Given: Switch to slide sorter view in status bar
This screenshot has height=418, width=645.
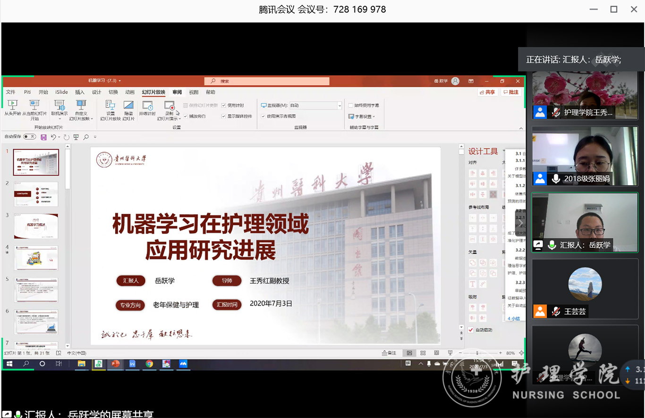Looking at the screenshot, I should pos(423,353).
